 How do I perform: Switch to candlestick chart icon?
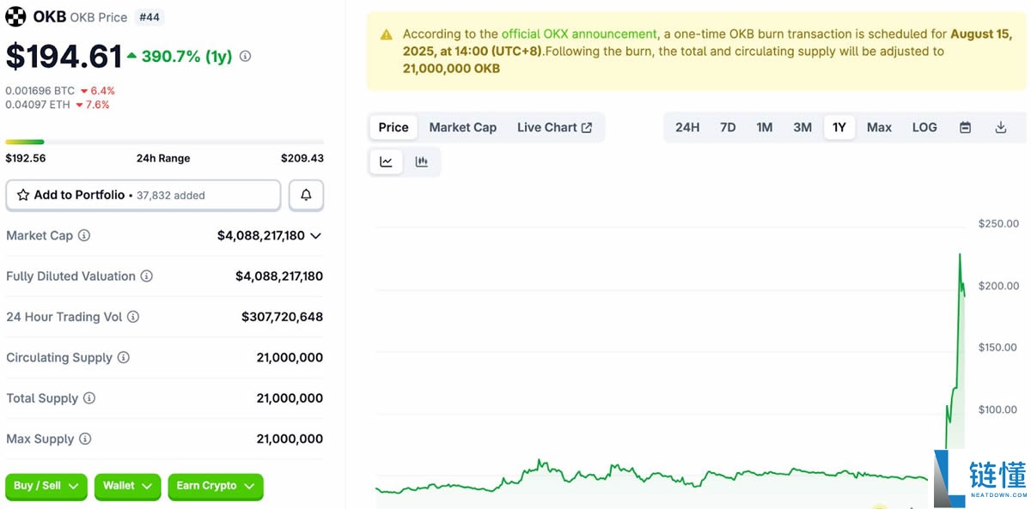pyautogui.click(x=421, y=161)
